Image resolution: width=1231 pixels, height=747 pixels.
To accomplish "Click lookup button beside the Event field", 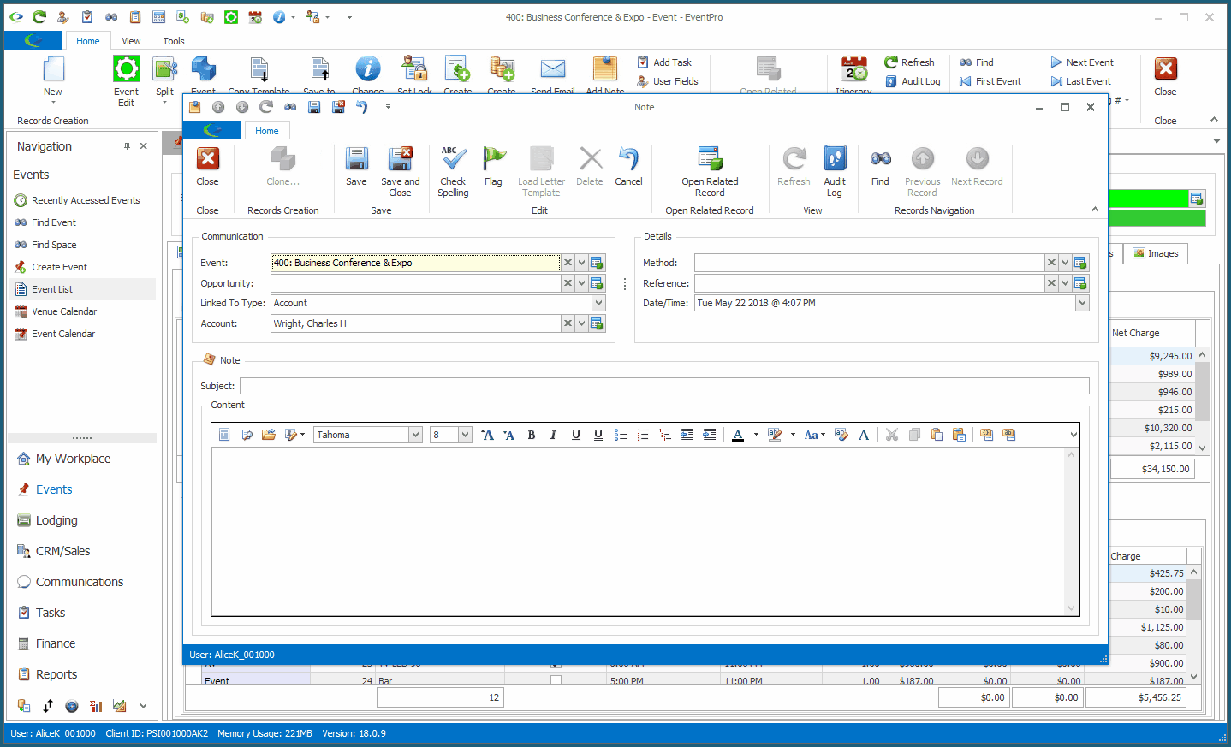I will tap(597, 263).
